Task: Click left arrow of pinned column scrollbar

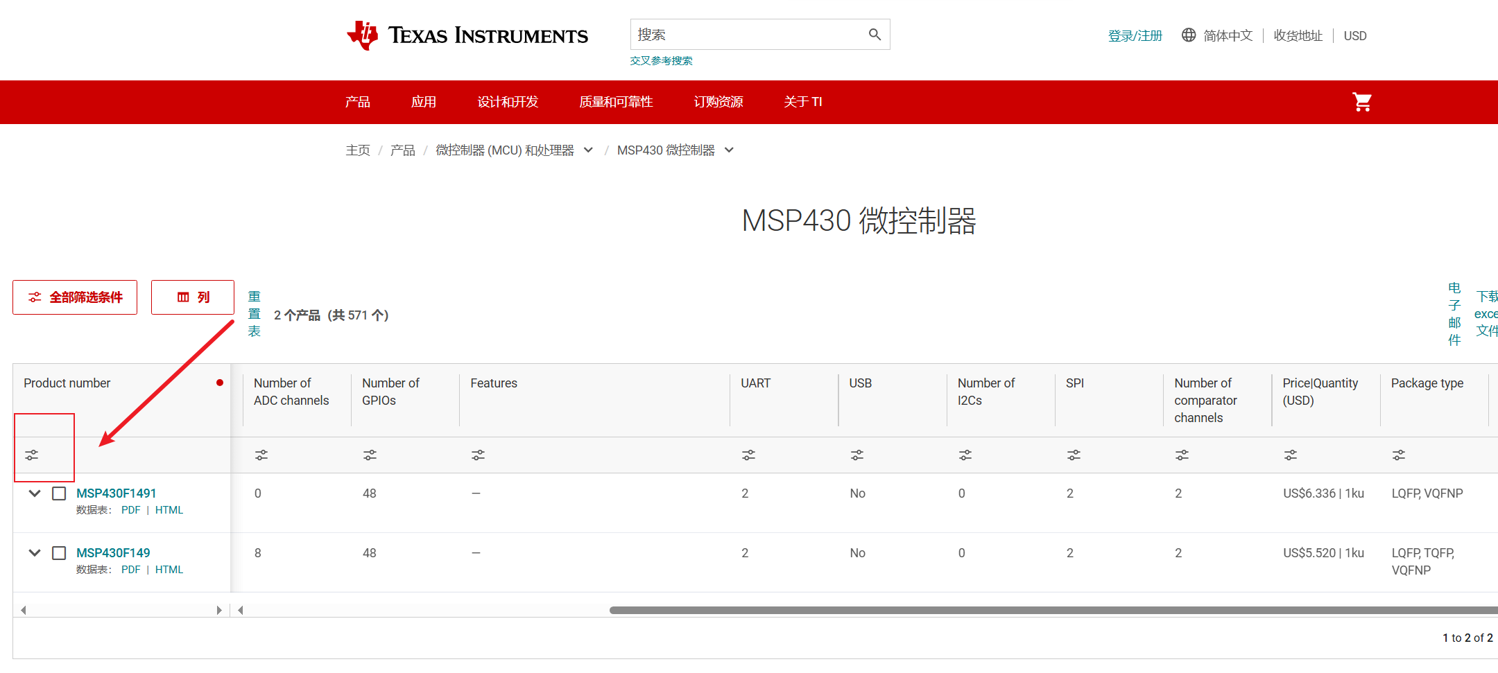Action: pos(24,610)
